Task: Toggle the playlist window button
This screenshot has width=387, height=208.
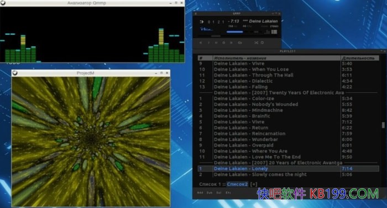Action: [274, 32]
